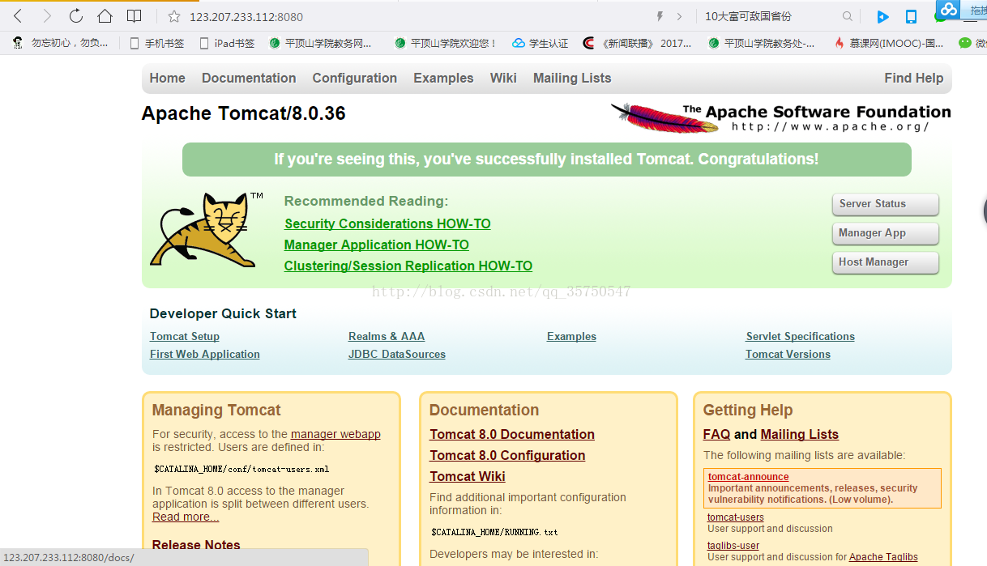This screenshot has width=987, height=566.
Task: Open the tomcat-users mailing list link
Action: click(736, 517)
